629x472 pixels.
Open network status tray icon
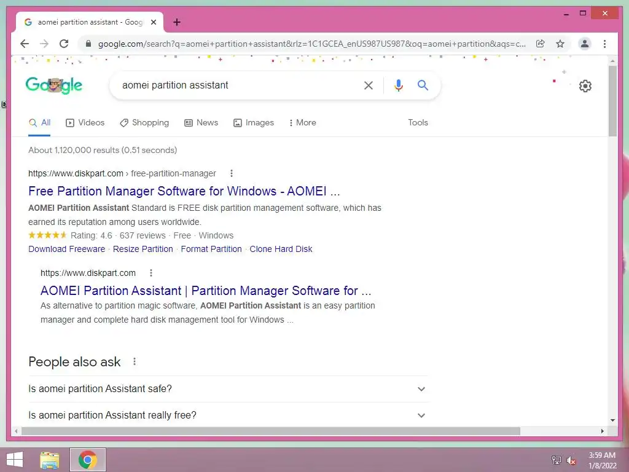(556, 460)
